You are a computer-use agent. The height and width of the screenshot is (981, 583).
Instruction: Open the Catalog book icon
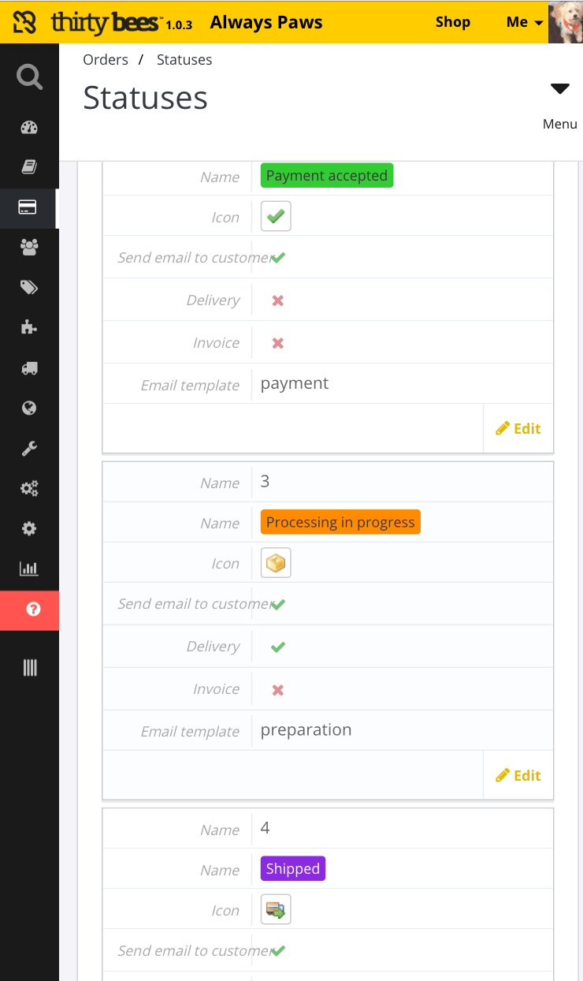29,167
